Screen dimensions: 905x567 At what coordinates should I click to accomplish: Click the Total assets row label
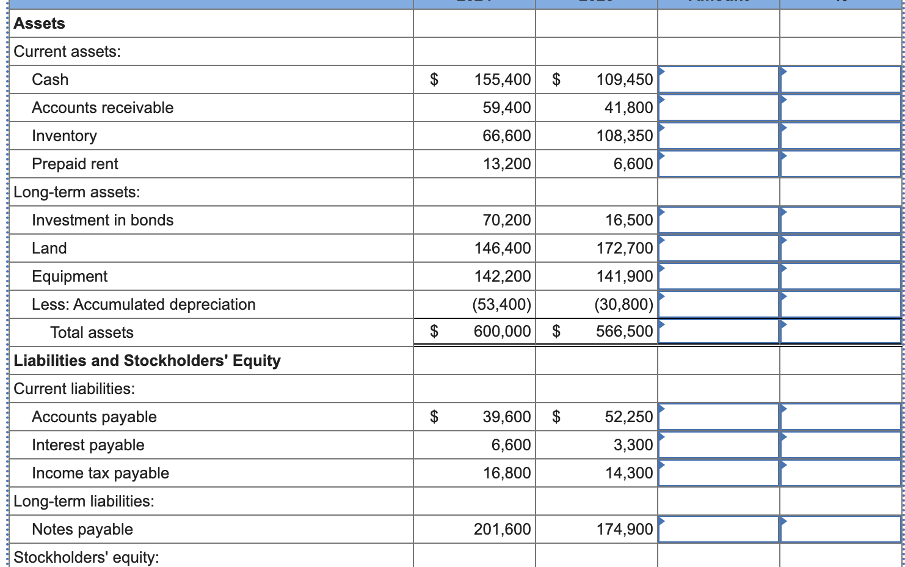tap(92, 332)
